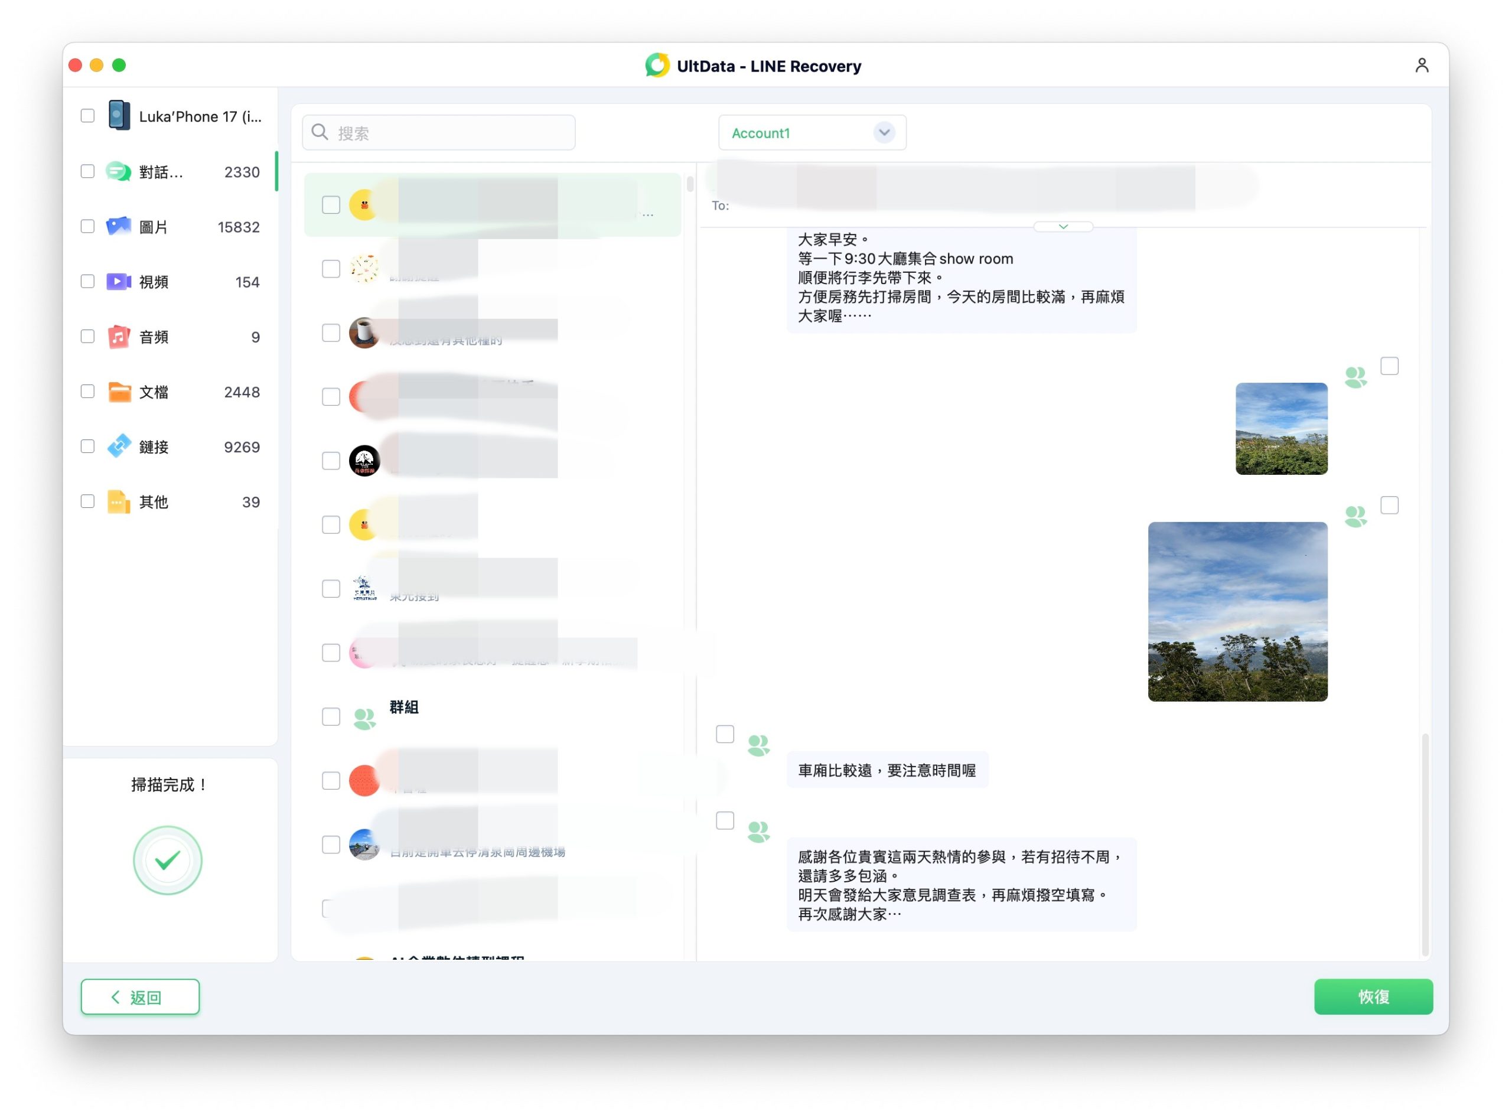
Task: Open the 文檔 documents folder icon
Action: click(119, 392)
